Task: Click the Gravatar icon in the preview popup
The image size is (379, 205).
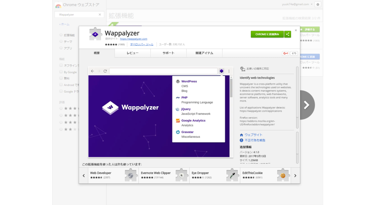Action: 178,132
